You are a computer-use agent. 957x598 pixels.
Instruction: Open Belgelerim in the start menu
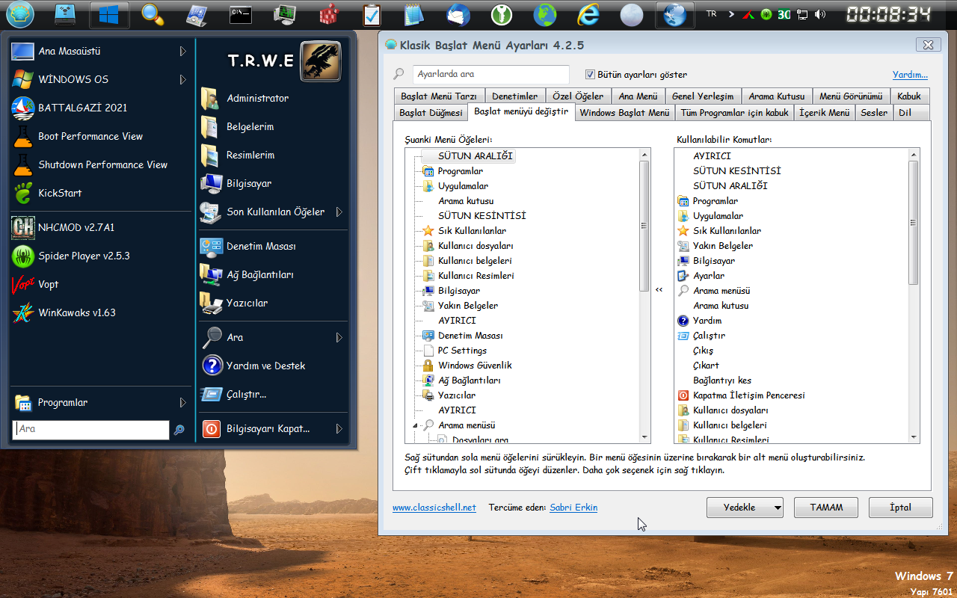(273, 126)
